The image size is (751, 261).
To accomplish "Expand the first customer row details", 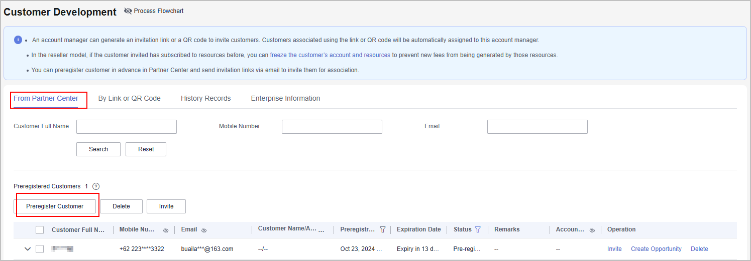I will click(x=27, y=249).
